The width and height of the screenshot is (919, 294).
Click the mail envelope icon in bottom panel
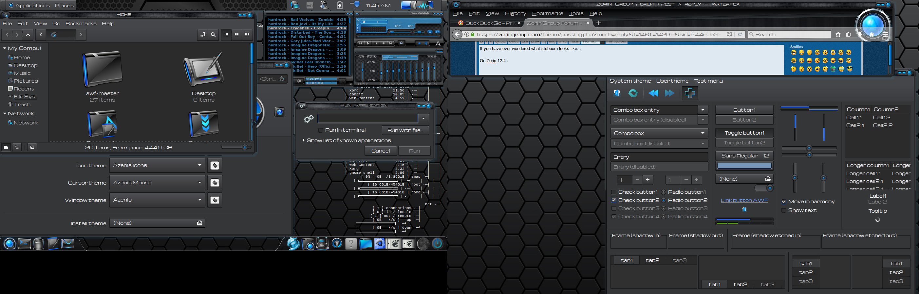[x=67, y=243]
